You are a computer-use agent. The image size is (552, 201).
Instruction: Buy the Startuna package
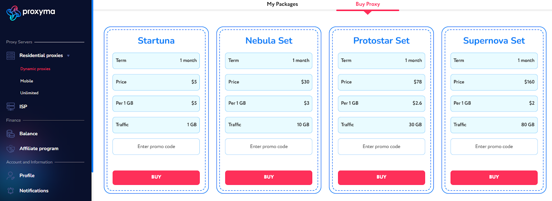click(x=156, y=177)
